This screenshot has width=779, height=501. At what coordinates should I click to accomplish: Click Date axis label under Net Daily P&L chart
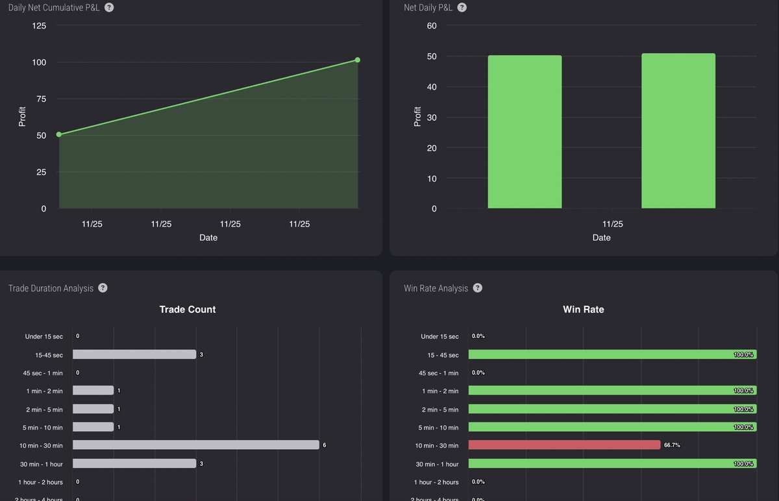click(602, 238)
